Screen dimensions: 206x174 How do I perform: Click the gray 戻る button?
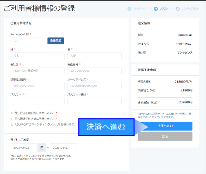tap(165, 136)
